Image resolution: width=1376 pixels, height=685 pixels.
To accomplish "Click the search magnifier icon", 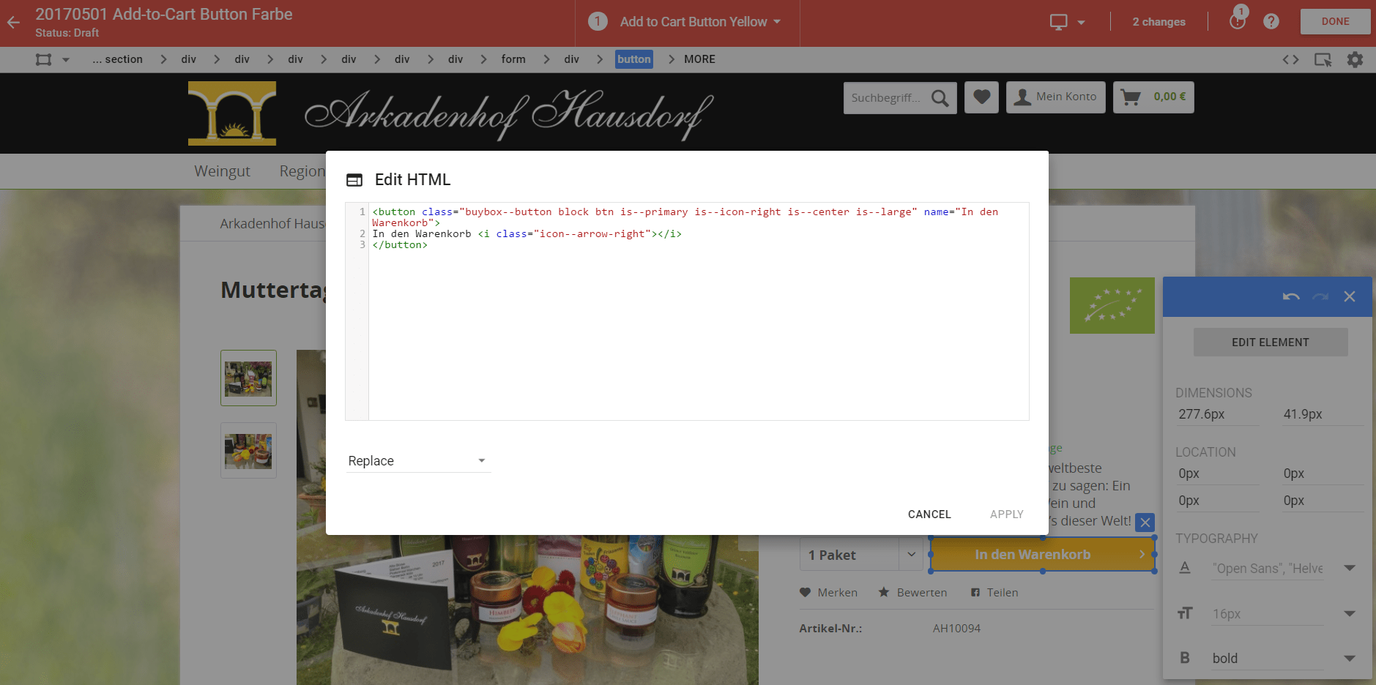I will pyautogui.click(x=940, y=98).
